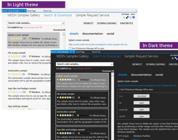The width and height of the screenshot is (178, 140).
Task: Favorite the File access sample heart in Dark list
Action: pos(58,97)
